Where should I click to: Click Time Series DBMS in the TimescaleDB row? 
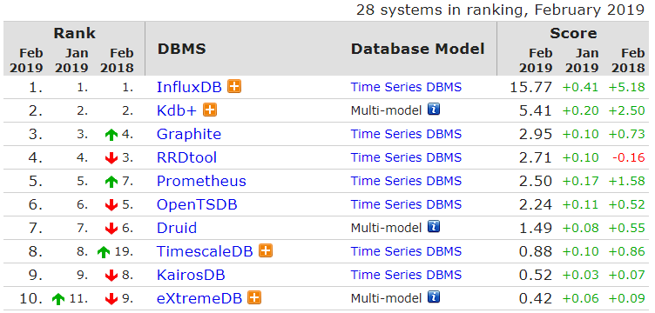click(x=406, y=251)
